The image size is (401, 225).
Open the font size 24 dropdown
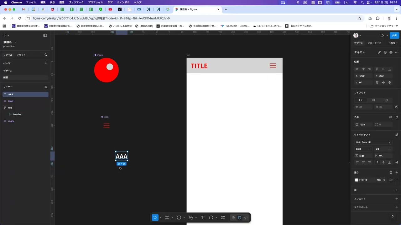383,149
